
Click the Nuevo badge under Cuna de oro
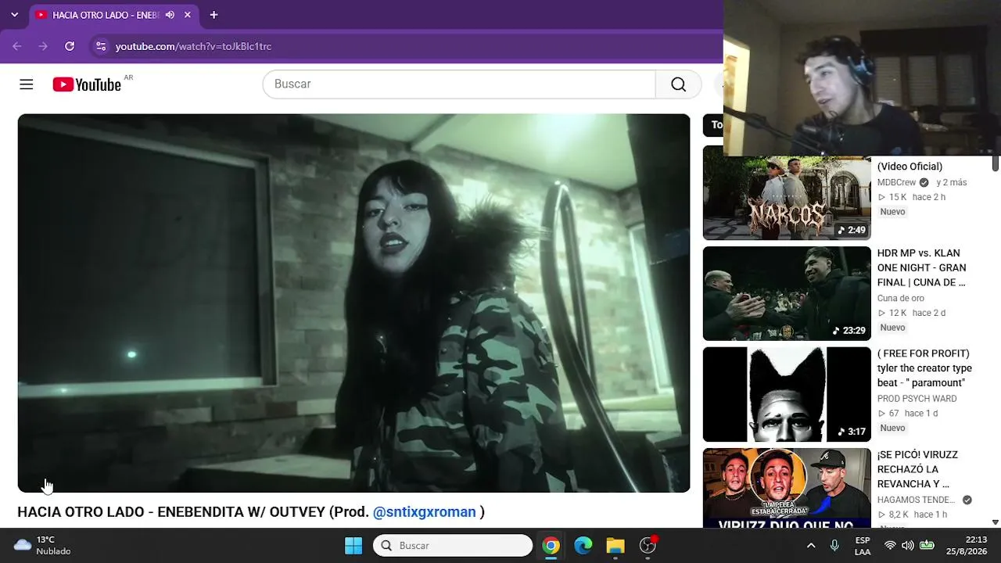click(892, 328)
